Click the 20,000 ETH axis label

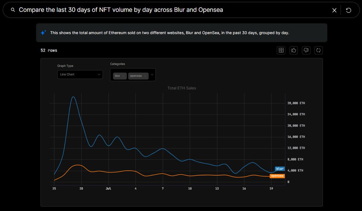[296, 126]
